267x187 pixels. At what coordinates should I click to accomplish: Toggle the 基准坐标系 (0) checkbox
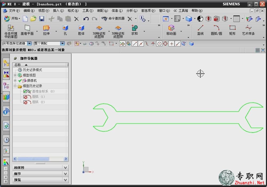25,91
